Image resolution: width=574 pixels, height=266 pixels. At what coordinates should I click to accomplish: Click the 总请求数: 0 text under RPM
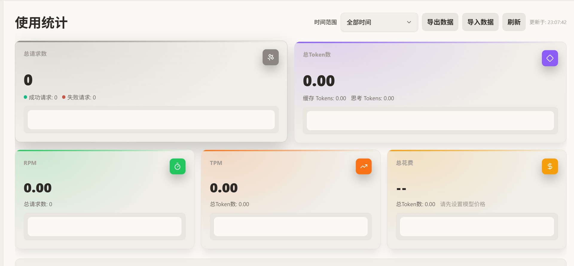coord(38,204)
